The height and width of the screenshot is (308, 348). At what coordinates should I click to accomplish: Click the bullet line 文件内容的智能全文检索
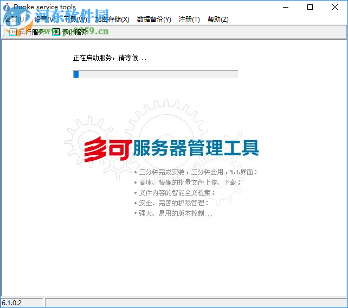175,193
